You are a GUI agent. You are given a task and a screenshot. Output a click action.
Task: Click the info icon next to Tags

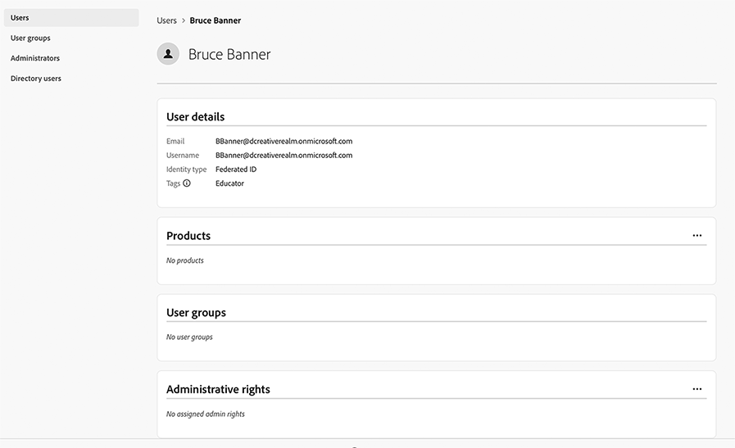pyautogui.click(x=187, y=183)
